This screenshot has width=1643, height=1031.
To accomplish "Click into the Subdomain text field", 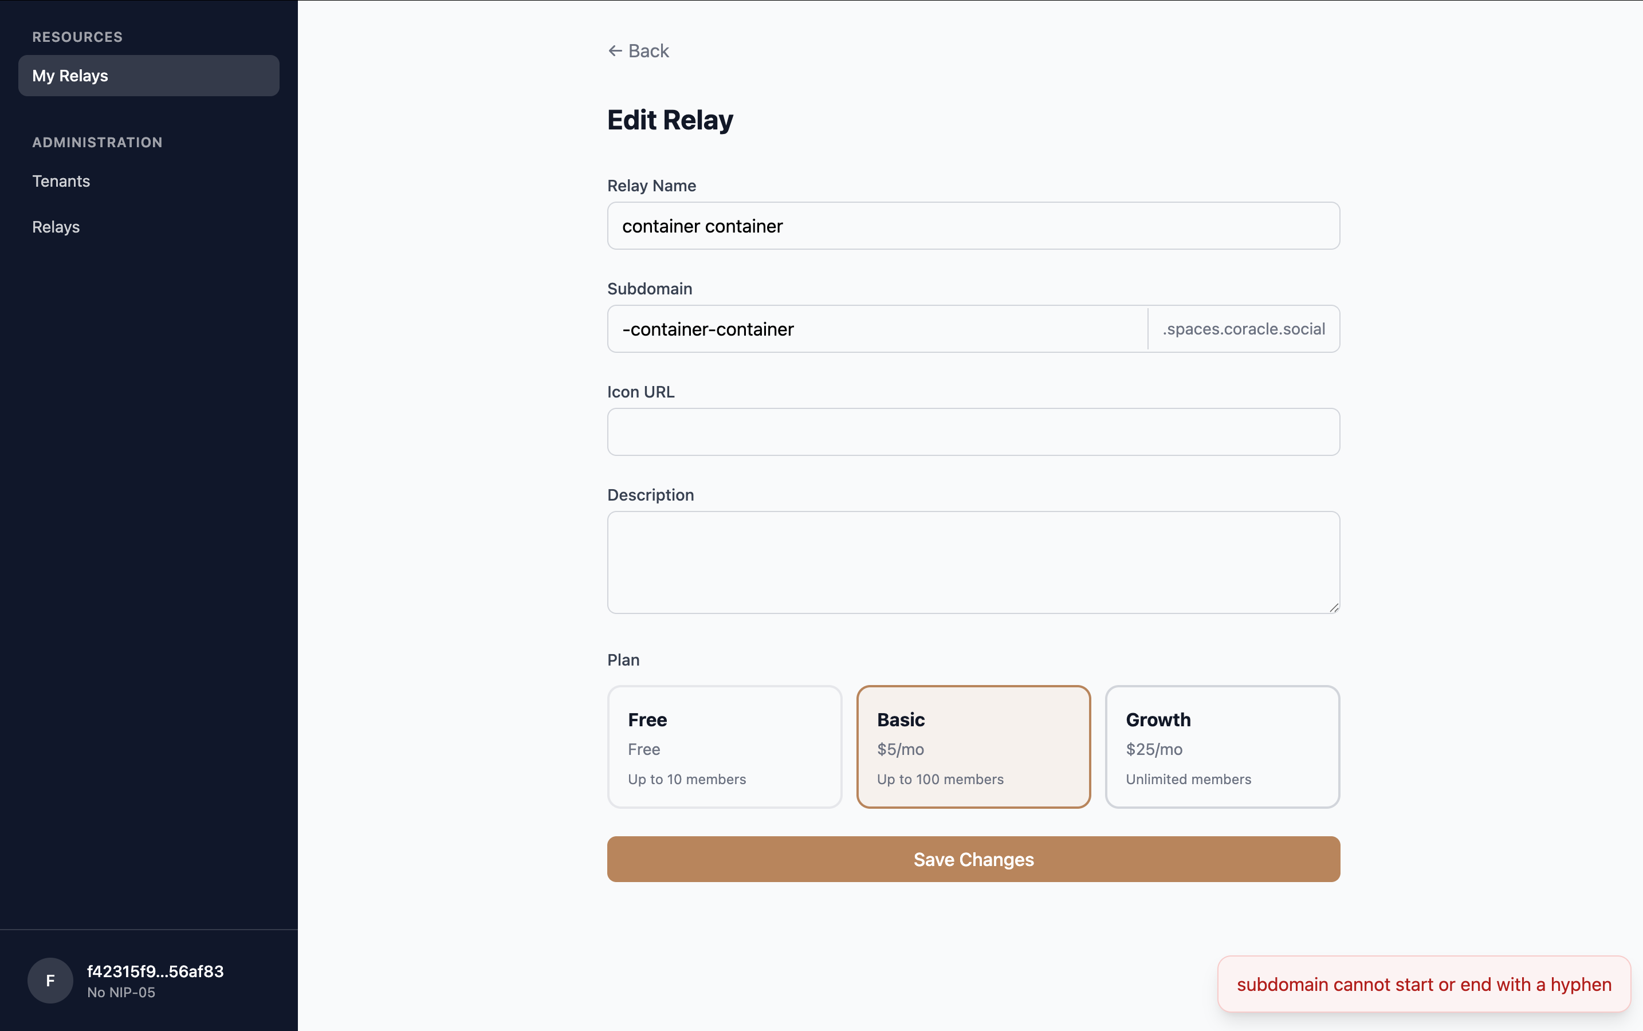I will (x=877, y=329).
